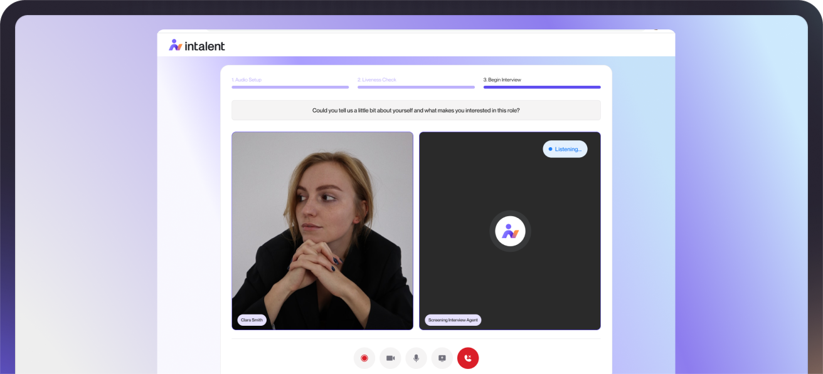
Task: Click the Liveness Check progress bar
Action: [x=416, y=87]
